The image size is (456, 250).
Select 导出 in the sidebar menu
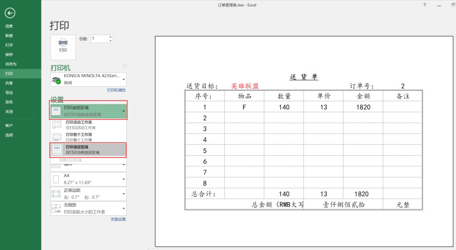pyautogui.click(x=9, y=92)
